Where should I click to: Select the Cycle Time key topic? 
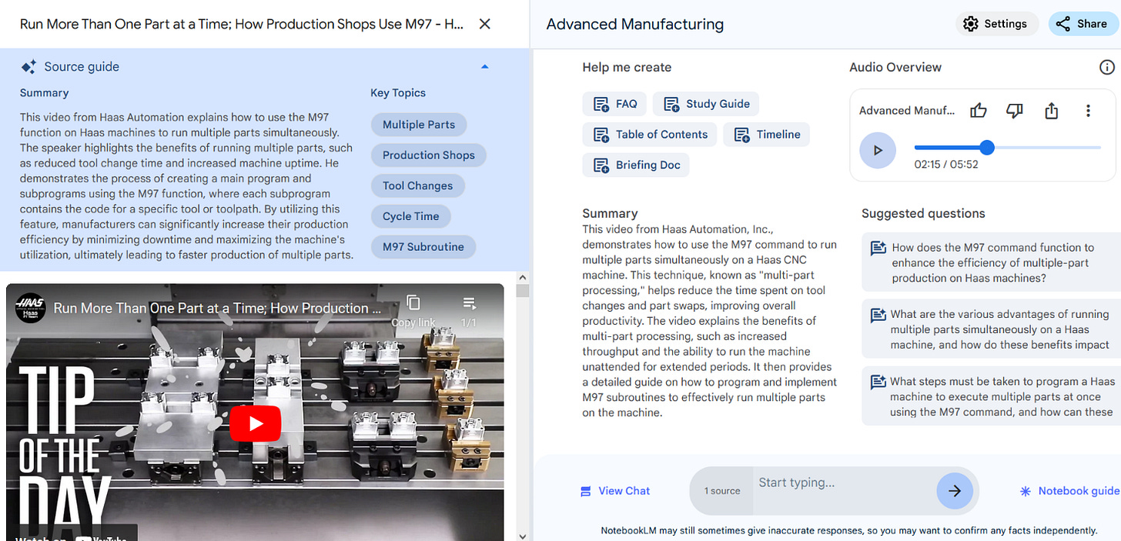410,216
